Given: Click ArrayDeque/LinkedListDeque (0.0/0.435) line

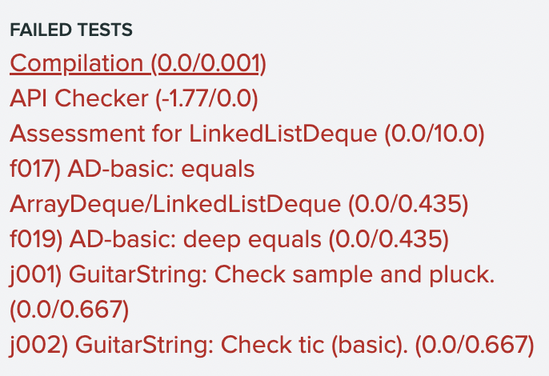Looking at the screenshot, I should click(238, 205).
